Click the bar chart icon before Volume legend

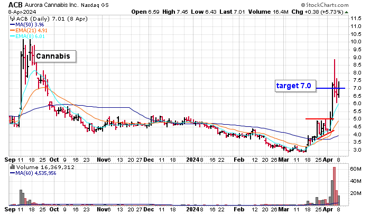13,168
